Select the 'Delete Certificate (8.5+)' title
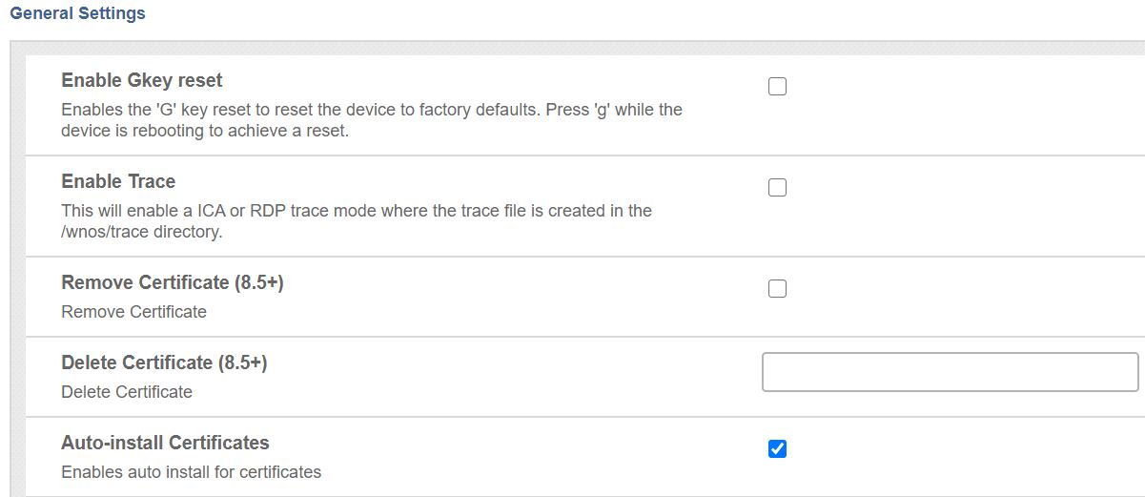Image resolution: width=1145 pixels, height=497 pixels. tap(164, 362)
